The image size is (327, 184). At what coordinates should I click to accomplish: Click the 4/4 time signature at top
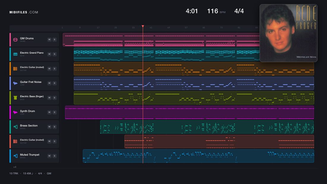click(239, 11)
